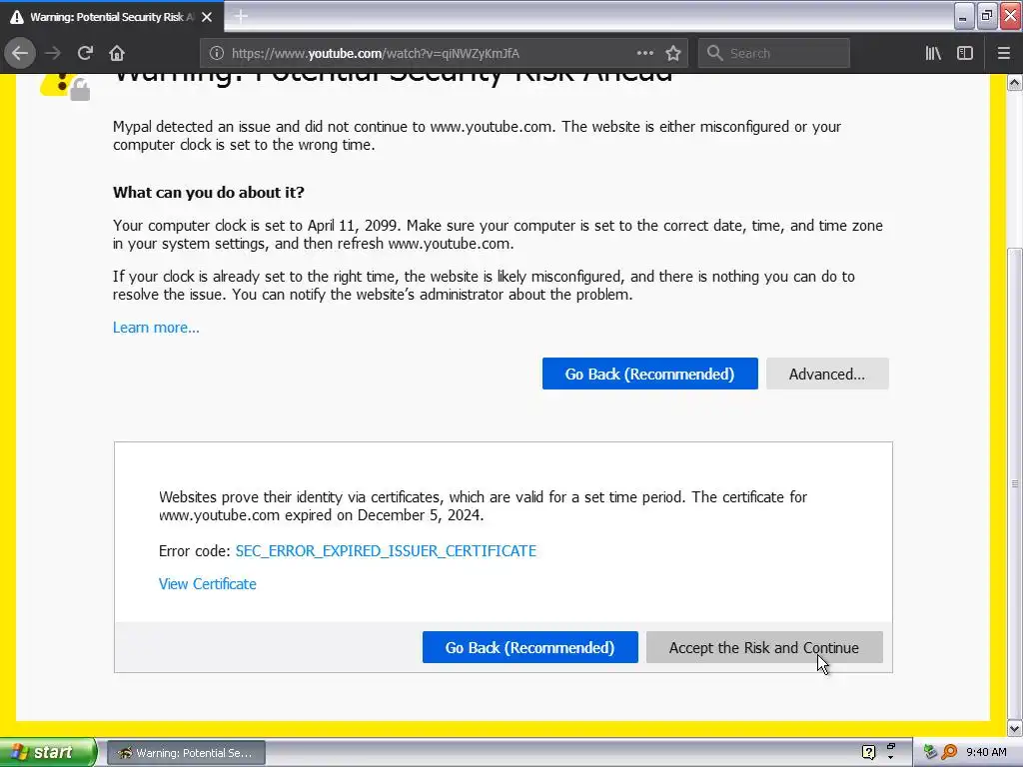Open the hamburger application menu
The image size is (1023, 767).
click(1004, 53)
